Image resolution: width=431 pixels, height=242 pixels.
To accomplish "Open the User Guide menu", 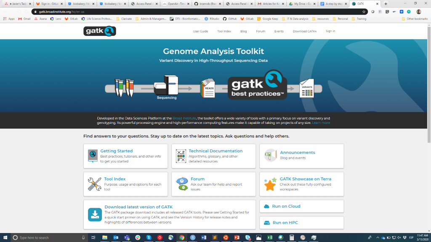I will point(200,31).
